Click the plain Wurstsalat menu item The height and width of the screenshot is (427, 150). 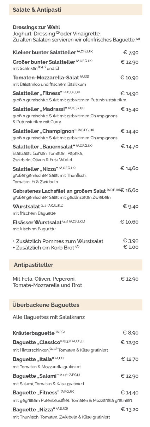[26, 206]
